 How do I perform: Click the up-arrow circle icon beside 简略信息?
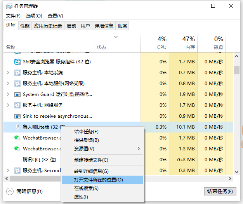click(10, 191)
